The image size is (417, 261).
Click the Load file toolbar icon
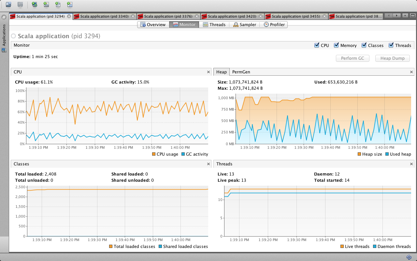(x=8, y=5)
